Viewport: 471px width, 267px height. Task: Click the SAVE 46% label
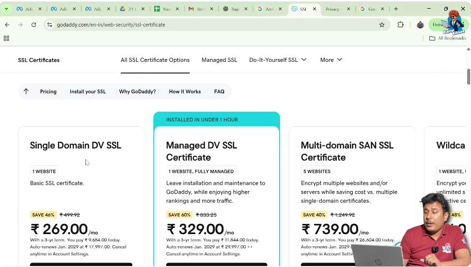[x=43, y=215]
